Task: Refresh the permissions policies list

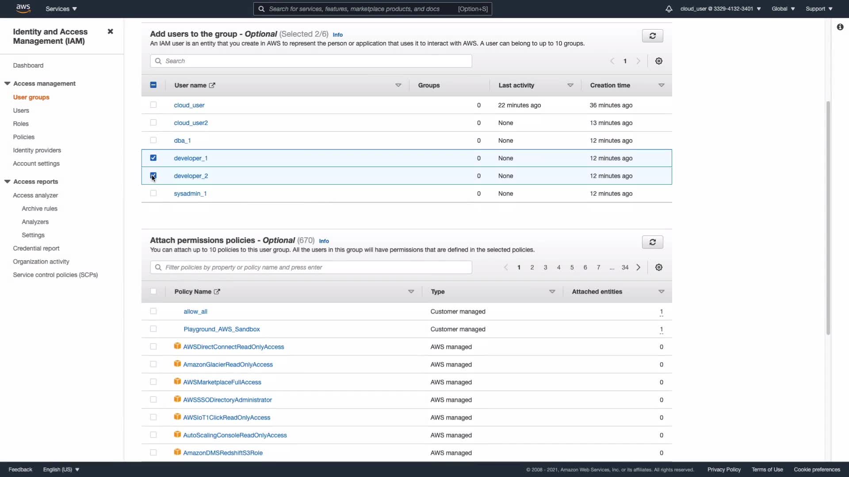Action: tap(652, 242)
